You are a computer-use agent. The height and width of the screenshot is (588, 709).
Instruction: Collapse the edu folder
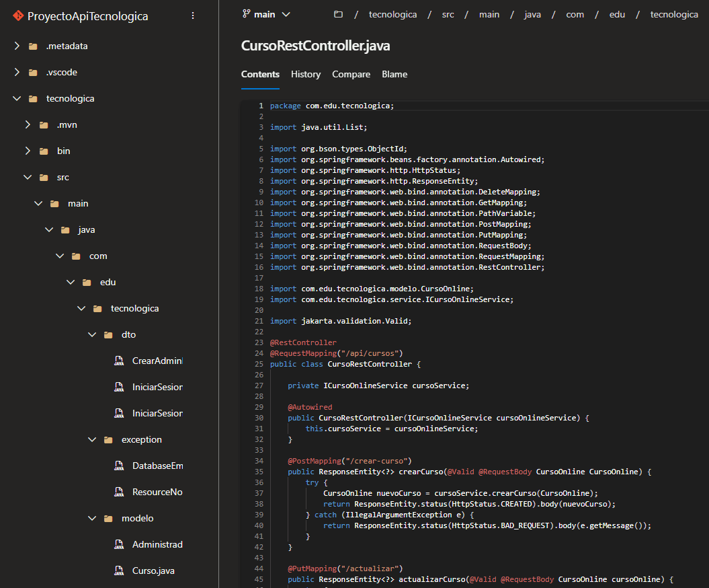coord(71,282)
